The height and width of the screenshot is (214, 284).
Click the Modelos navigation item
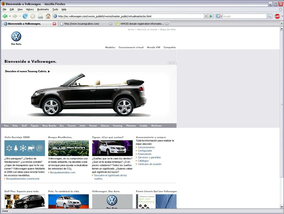click(x=110, y=47)
